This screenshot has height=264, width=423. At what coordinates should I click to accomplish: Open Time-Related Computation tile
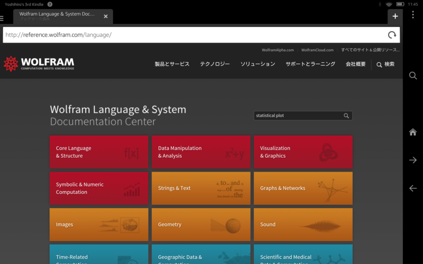tap(99, 254)
